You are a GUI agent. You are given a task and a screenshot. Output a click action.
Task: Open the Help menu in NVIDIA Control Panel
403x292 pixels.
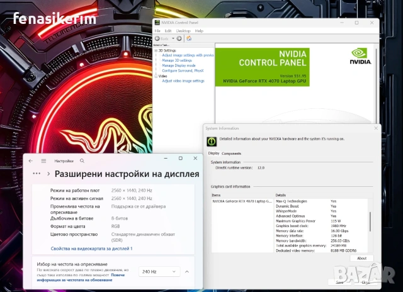coord(199,31)
